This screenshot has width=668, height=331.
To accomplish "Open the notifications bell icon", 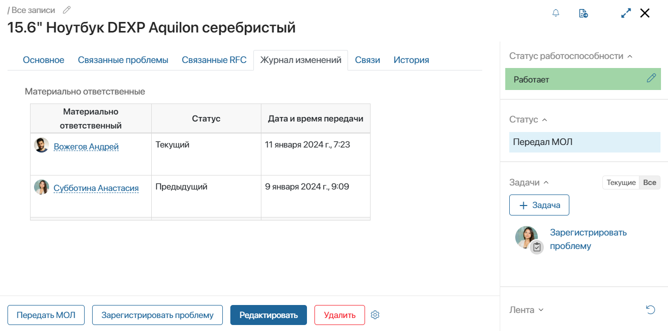I will [x=556, y=13].
